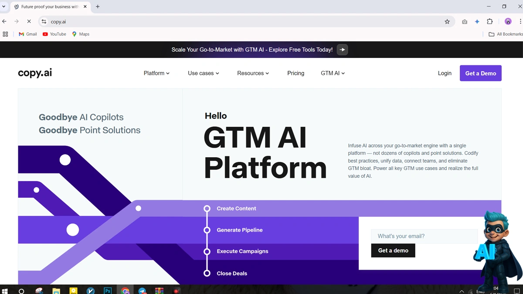
Task: Open the tab search dropdown arrow
Action: coord(4,7)
